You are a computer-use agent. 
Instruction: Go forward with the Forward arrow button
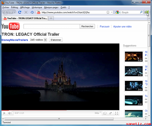point(11,12)
